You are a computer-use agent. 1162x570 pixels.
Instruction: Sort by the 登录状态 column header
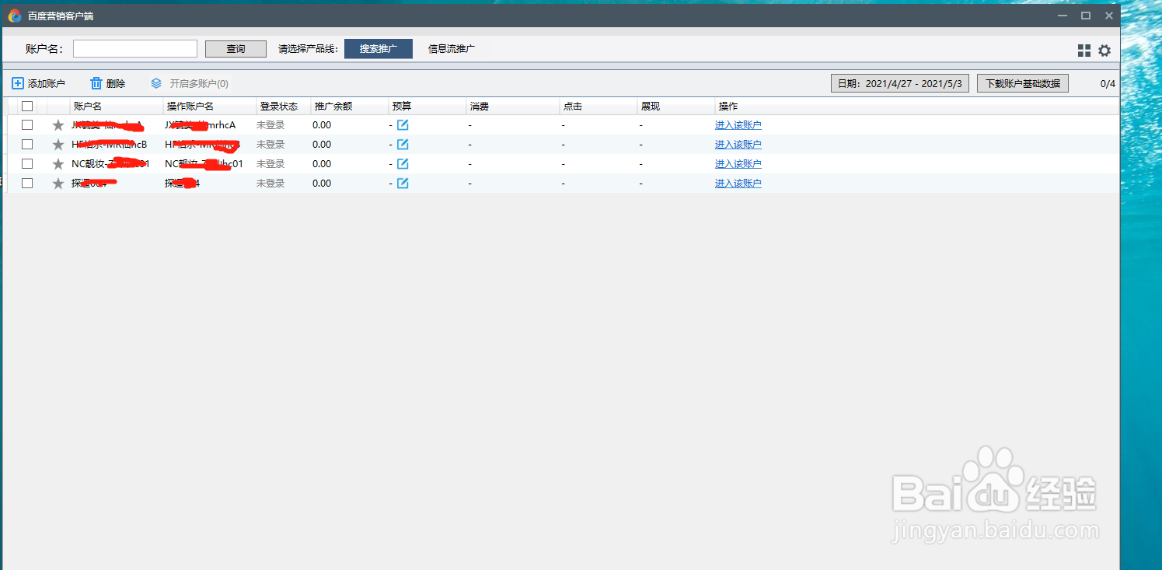[x=284, y=106]
